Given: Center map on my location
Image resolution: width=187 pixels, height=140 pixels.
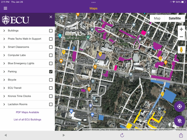Looking at the screenshot, I should coord(179,106).
